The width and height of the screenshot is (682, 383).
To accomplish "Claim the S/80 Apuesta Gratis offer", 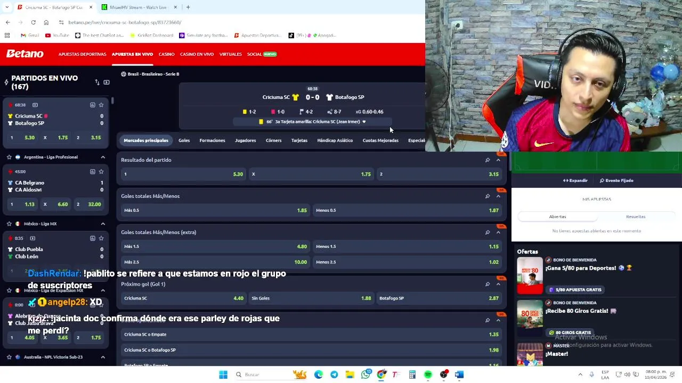I will [575, 290].
